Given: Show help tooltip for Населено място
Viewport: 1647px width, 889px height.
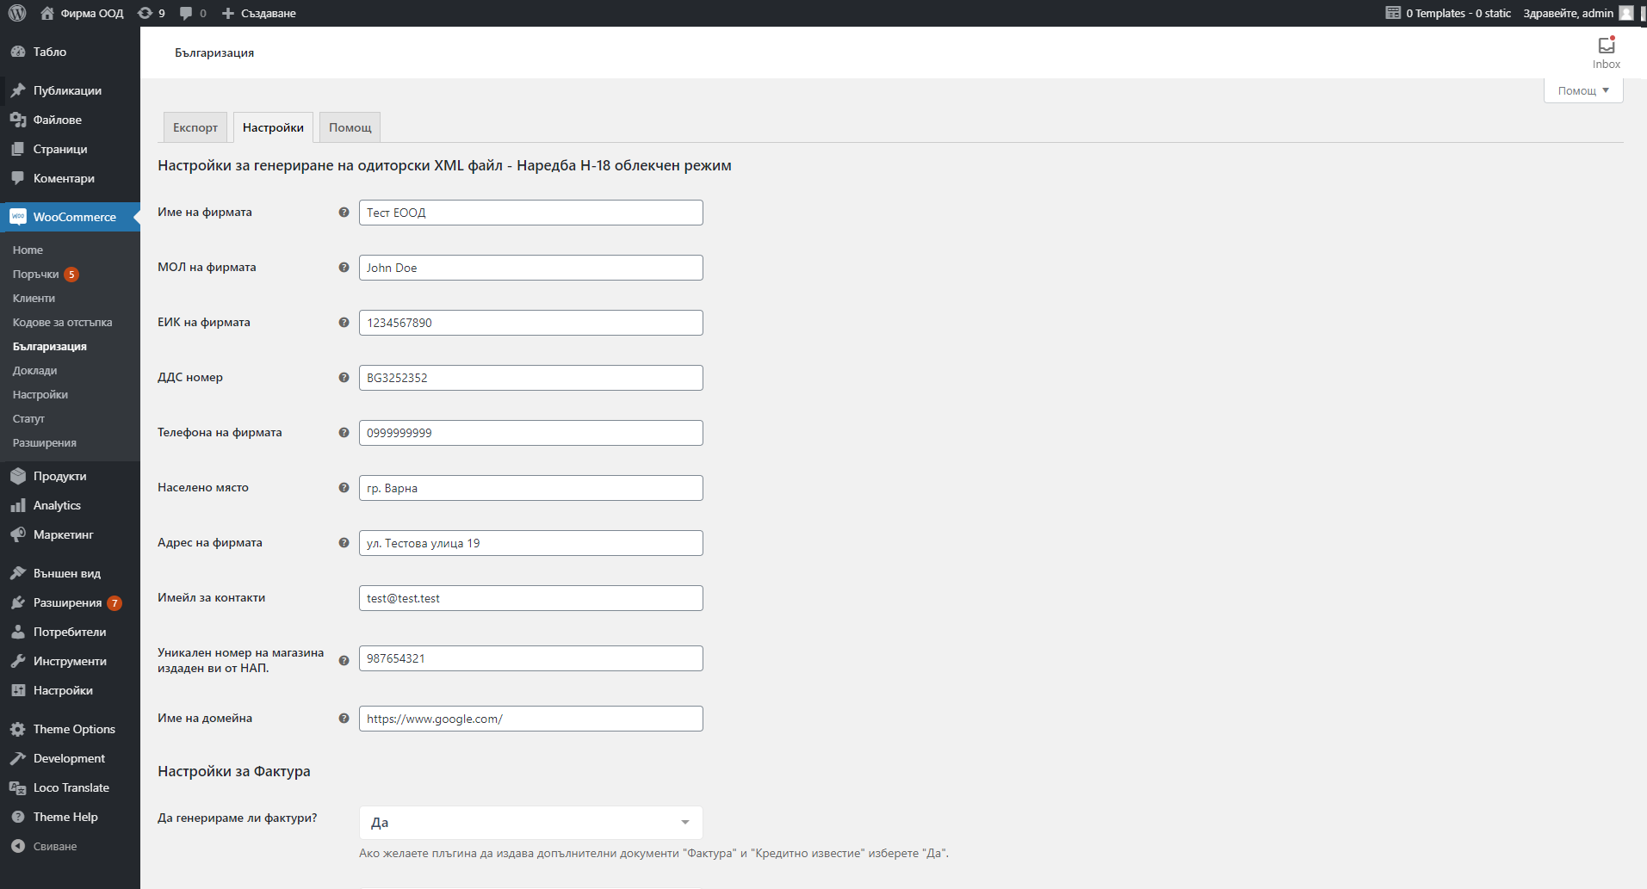Looking at the screenshot, I should (x=344, y=488).
